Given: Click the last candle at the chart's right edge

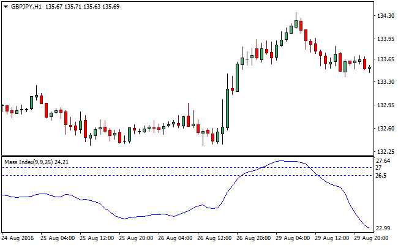Looking at the screenshot, I should 369,69.
